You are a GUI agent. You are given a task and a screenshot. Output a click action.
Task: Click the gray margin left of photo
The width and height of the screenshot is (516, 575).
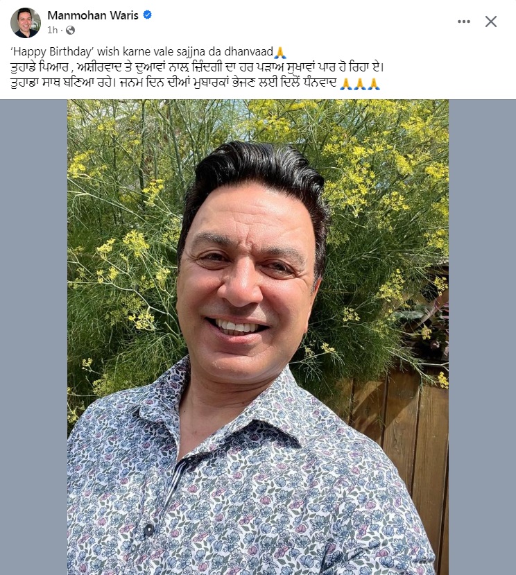[33, 337]
